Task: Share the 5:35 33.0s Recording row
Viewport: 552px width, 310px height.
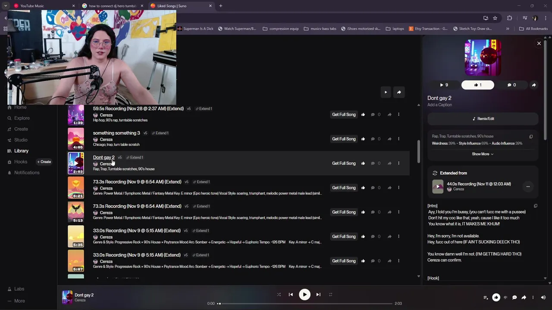Action: pos(389,236)
